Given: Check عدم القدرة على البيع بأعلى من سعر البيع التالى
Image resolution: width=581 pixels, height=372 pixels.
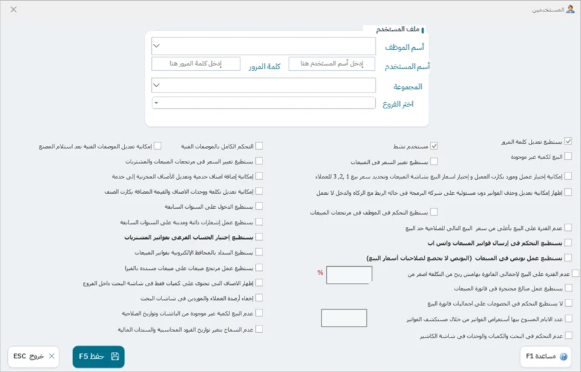Looking at the screenshot, I should (568, 227).
